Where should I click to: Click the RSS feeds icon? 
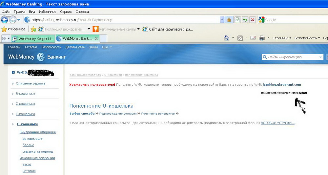pyautogui.click(x=240, y=38)
